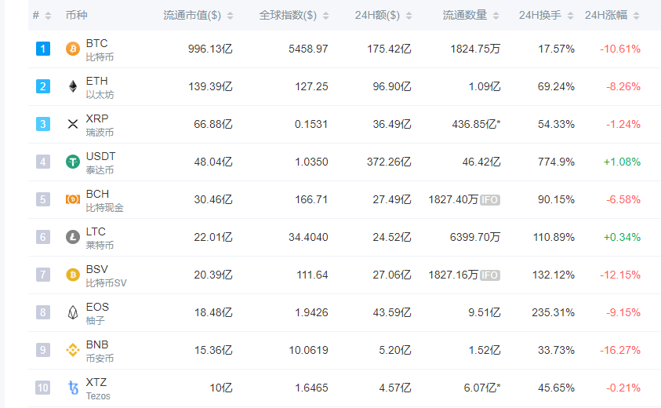Click the BNB Binance logo
661x408 pixels.
(x=73, y=350)
